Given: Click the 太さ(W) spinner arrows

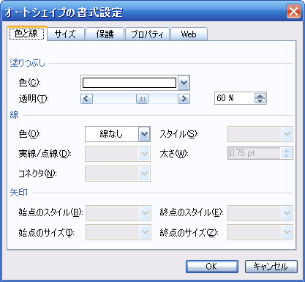Looking at the screenshot, I should point(286,153).
